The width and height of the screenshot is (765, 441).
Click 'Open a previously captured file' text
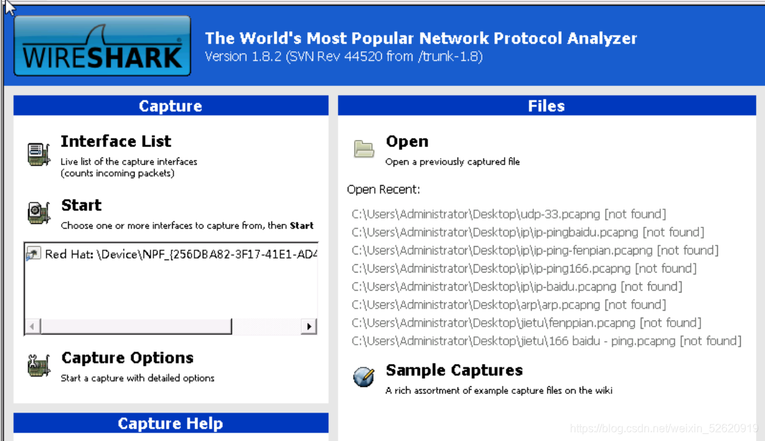click(x=453, y=162)
